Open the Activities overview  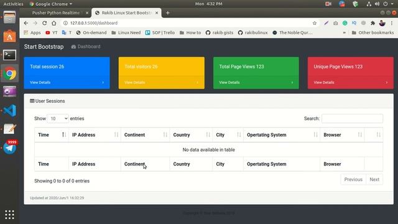13,4
